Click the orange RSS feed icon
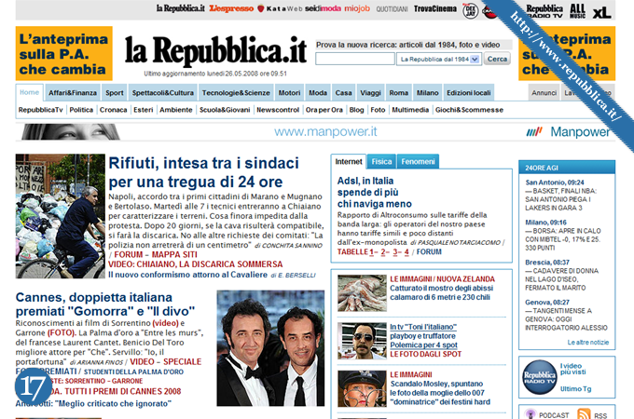This screenshot has width=634, height=419. [x=584, y=414]
